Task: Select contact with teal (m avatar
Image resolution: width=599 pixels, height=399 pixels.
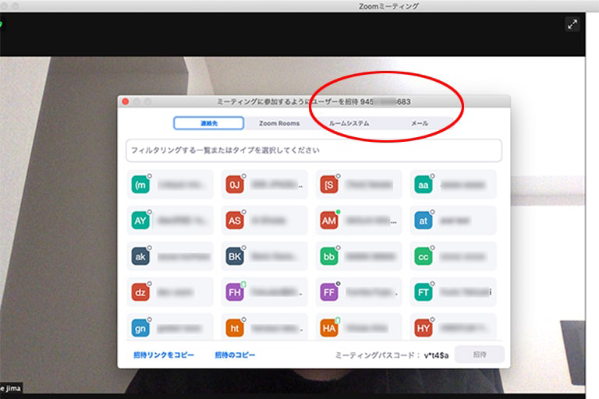Action: click(x=140, y=185)
